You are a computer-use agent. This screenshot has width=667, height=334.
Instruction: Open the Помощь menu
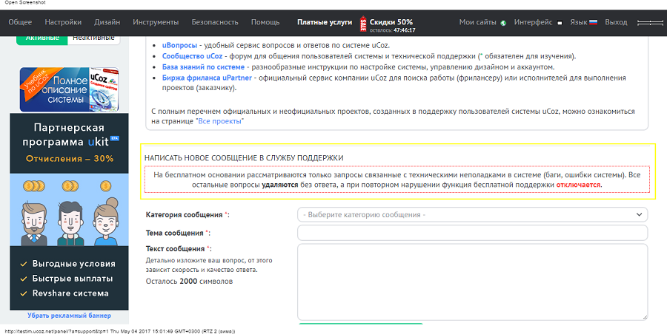265,22
